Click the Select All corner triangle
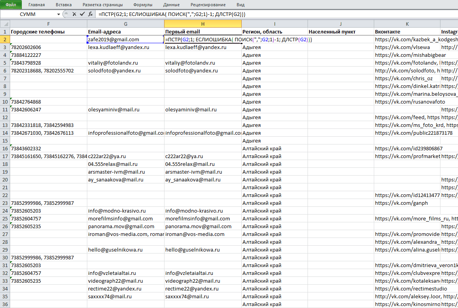The image size is (458, 308). [5, 24]
